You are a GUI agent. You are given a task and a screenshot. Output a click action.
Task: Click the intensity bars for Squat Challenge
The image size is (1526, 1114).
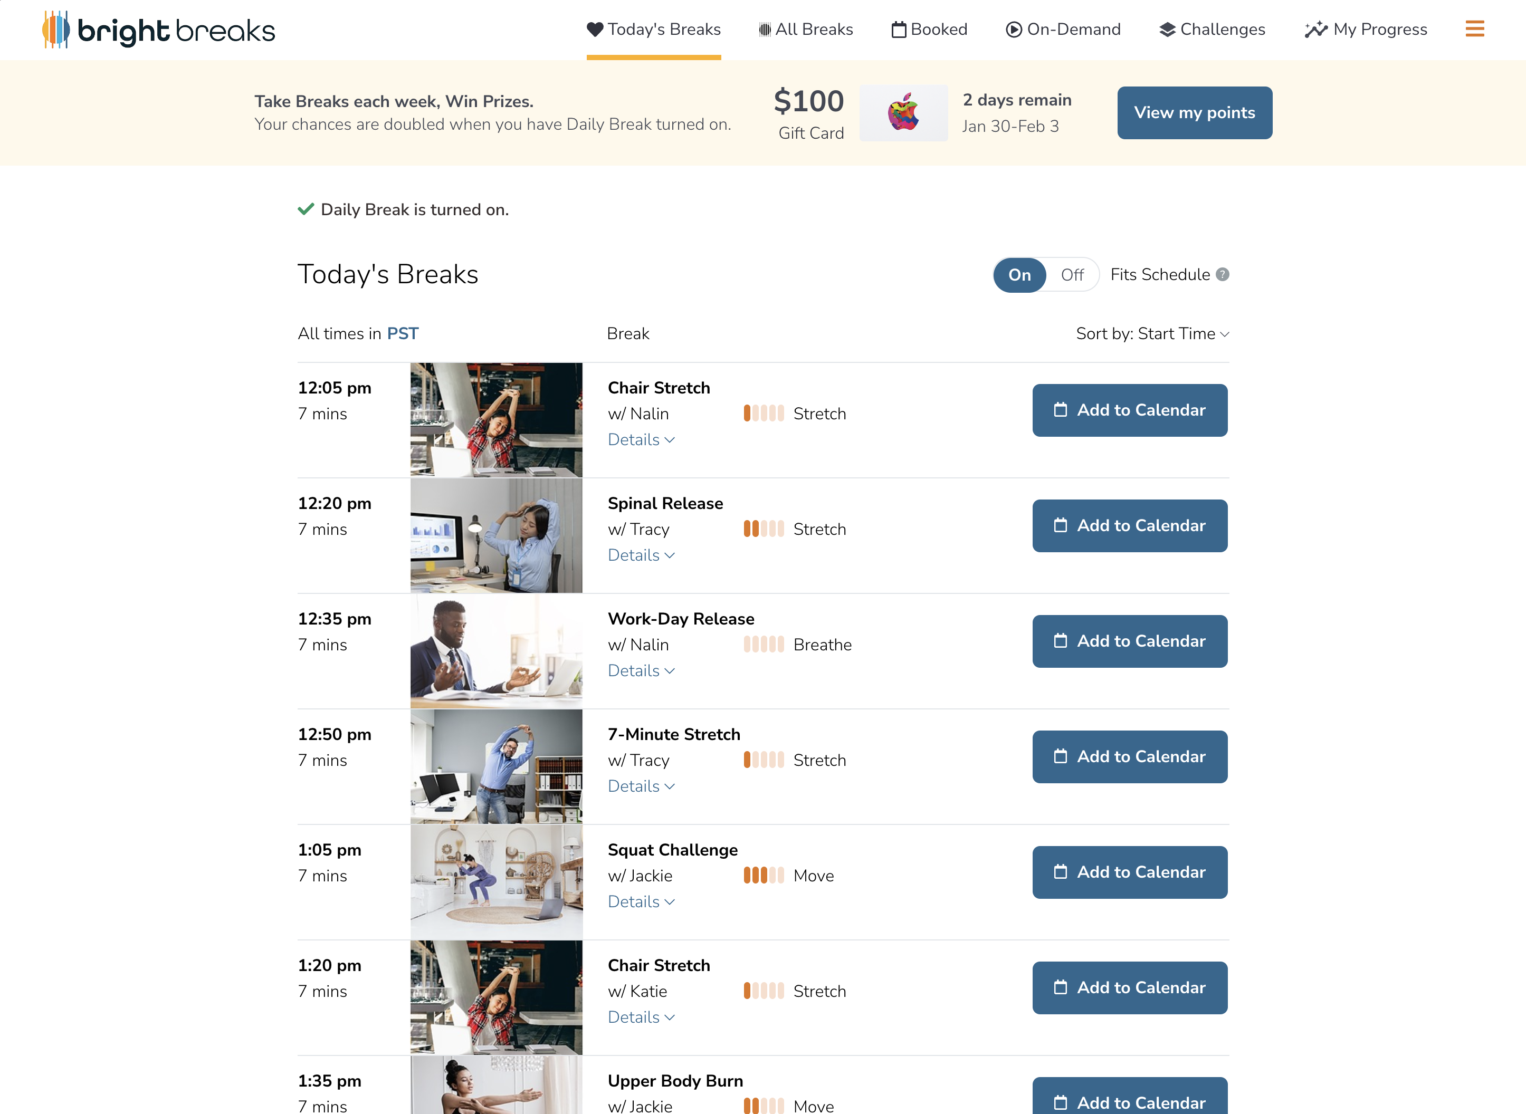(764, 875)
